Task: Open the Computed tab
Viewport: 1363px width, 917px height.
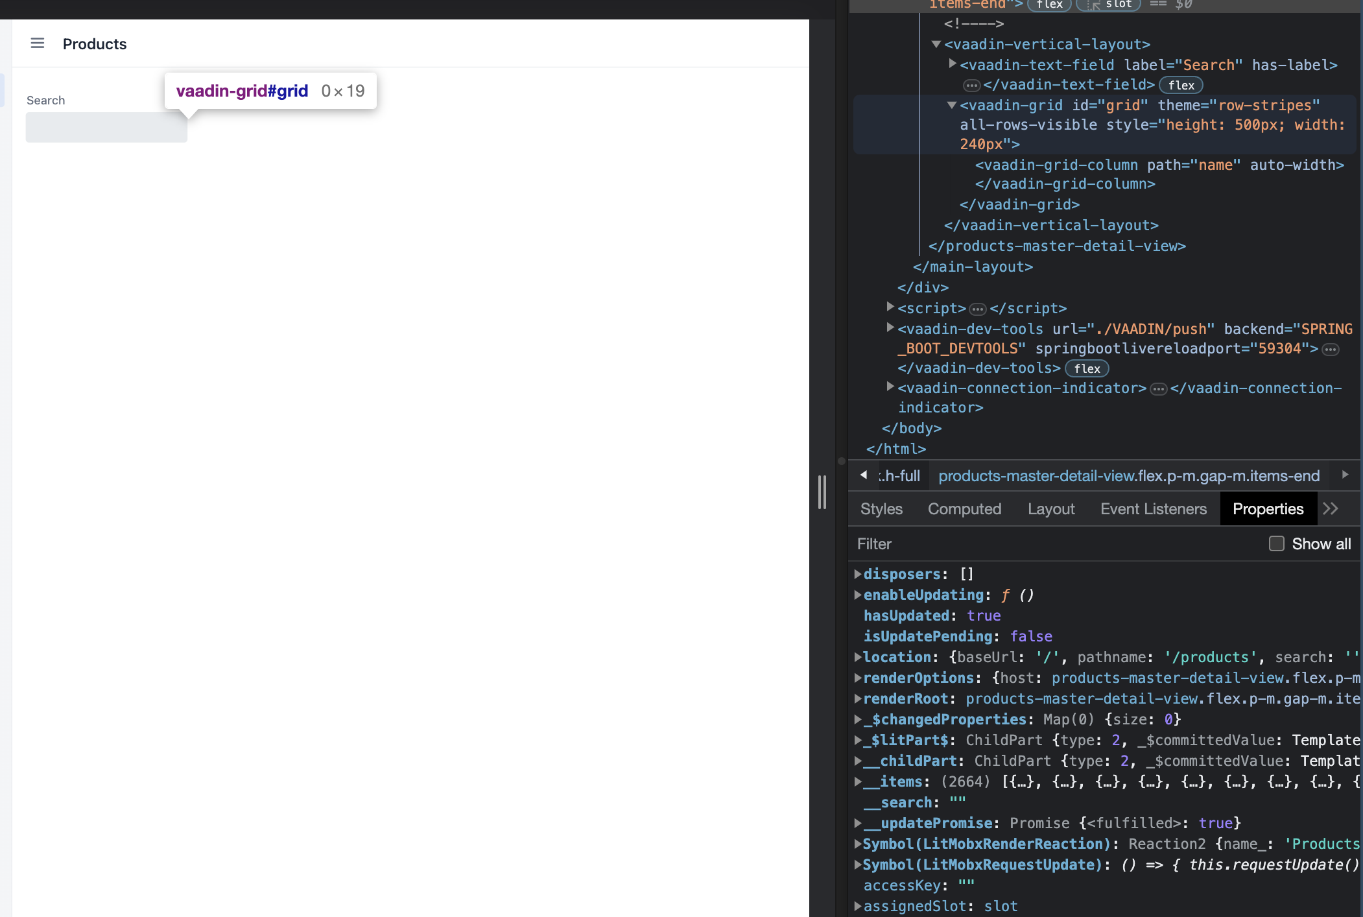Action: 964,509
